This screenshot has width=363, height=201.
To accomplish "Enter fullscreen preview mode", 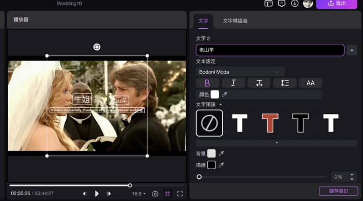I will 180,194.
